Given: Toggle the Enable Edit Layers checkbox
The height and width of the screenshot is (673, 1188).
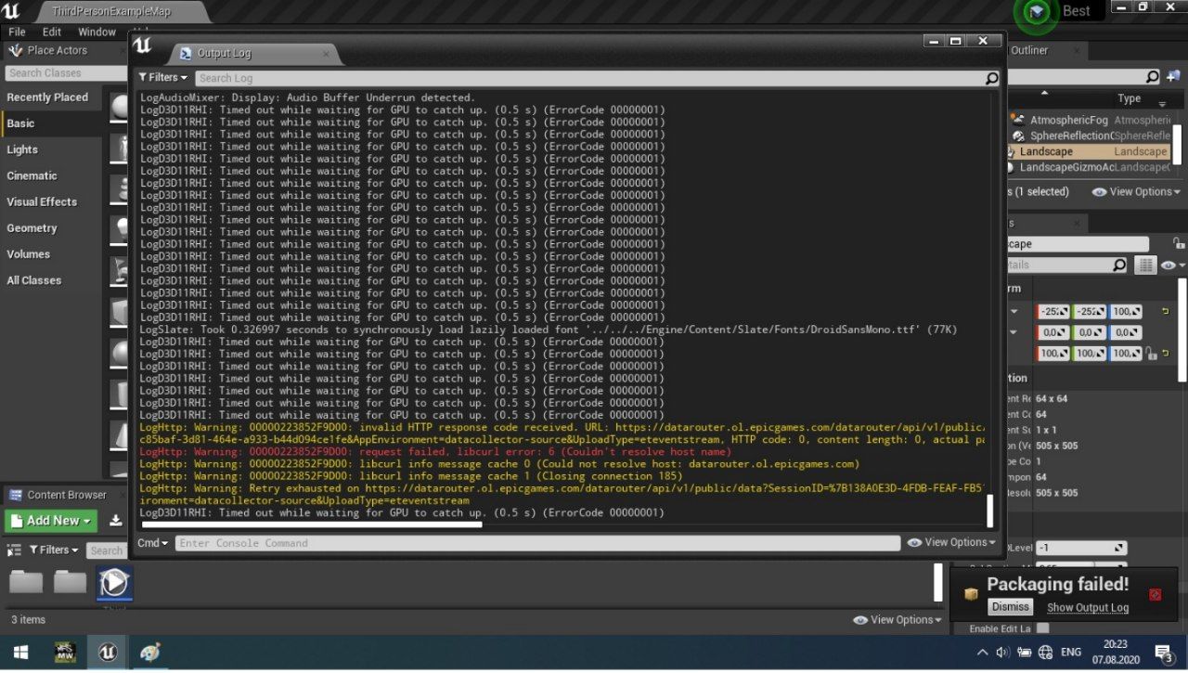Looking at the screenshot, I should (1042, 628).
